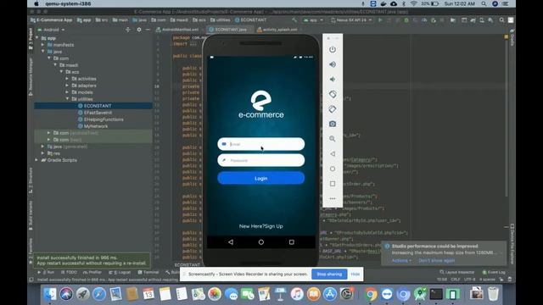Select EHelpingFunctions class in tree
The width and height of the screenshot is (543, 305).
pyautogui.click(x=104, y=119)
